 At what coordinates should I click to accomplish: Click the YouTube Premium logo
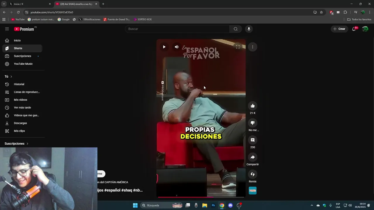24,29
